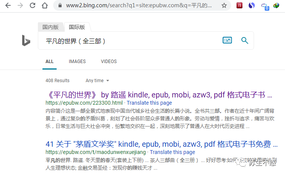The image size is (285, 175).
Task: Open the red JS extension icon
Action: click(x=239, y=5)
